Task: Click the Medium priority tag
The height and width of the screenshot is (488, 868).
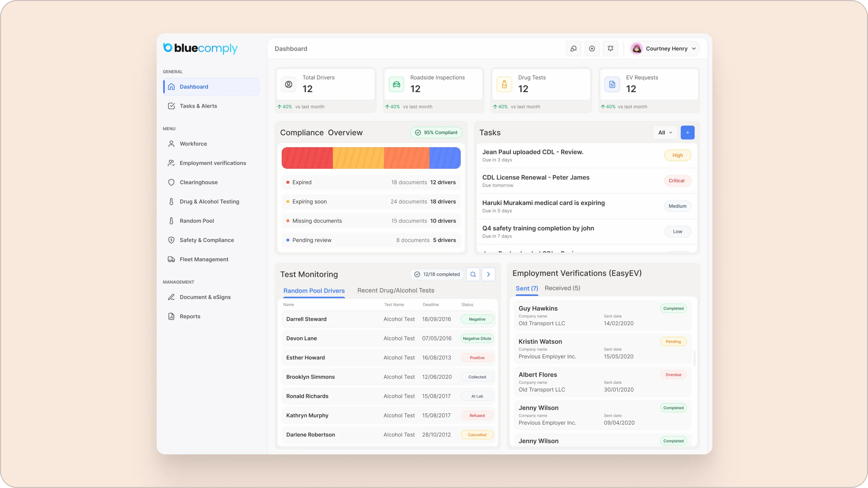Action: pos(677,206)
